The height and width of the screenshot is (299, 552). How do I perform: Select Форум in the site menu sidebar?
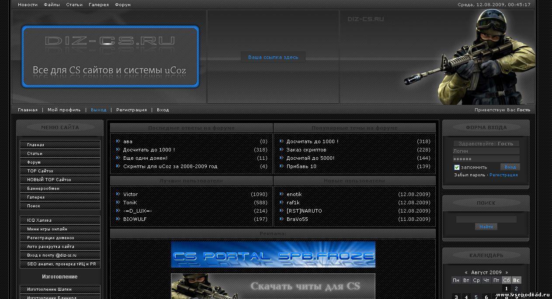(60, 162)
